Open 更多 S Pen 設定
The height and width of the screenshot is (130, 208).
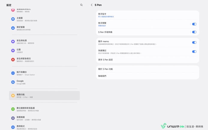coord(147,60)
